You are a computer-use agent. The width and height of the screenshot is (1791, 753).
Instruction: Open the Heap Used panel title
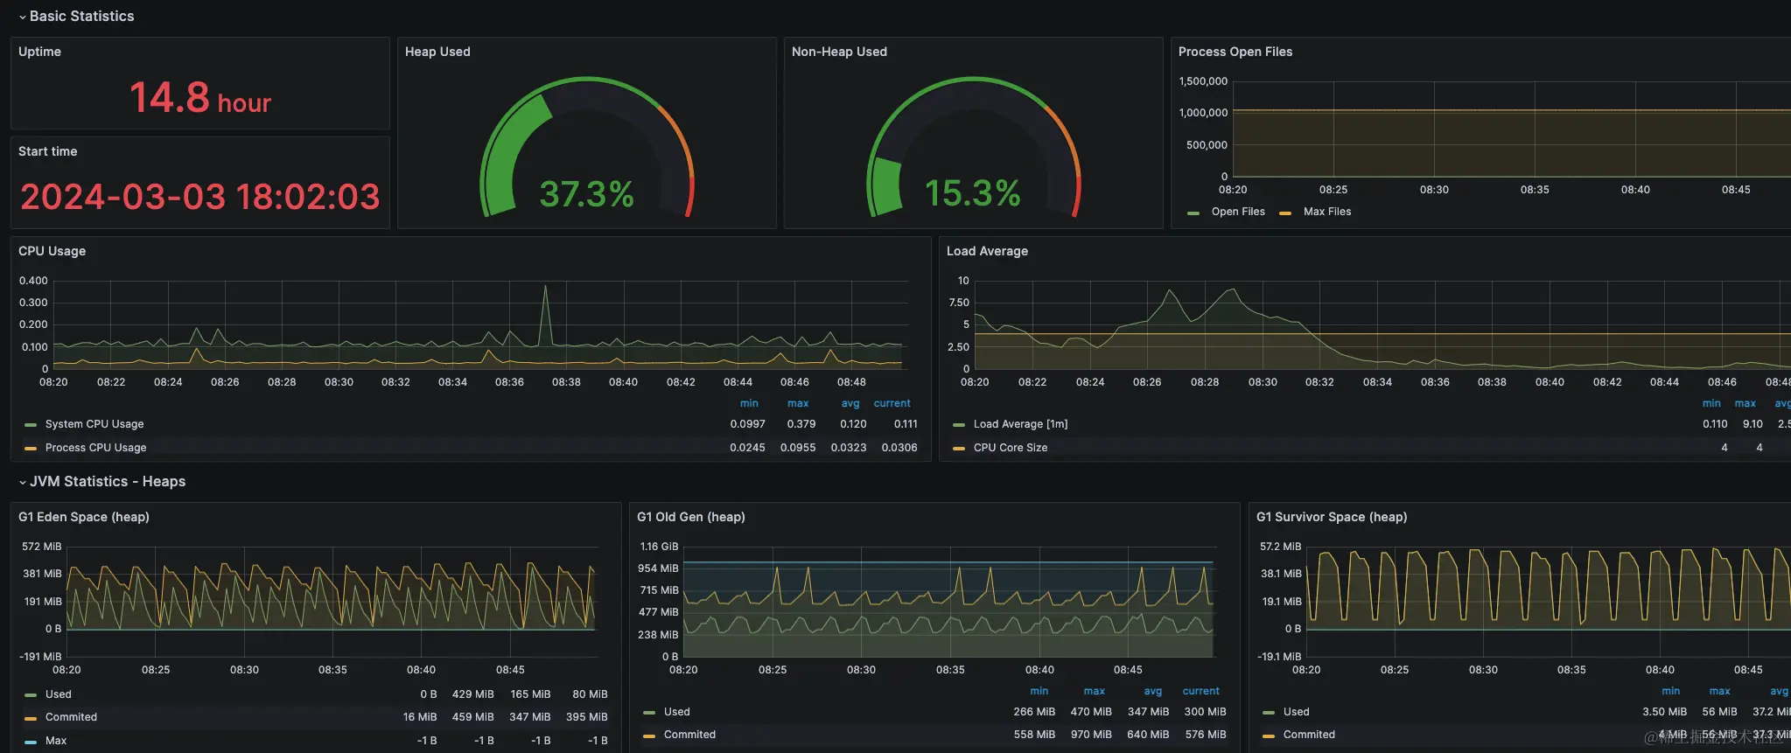pos(437,52)
